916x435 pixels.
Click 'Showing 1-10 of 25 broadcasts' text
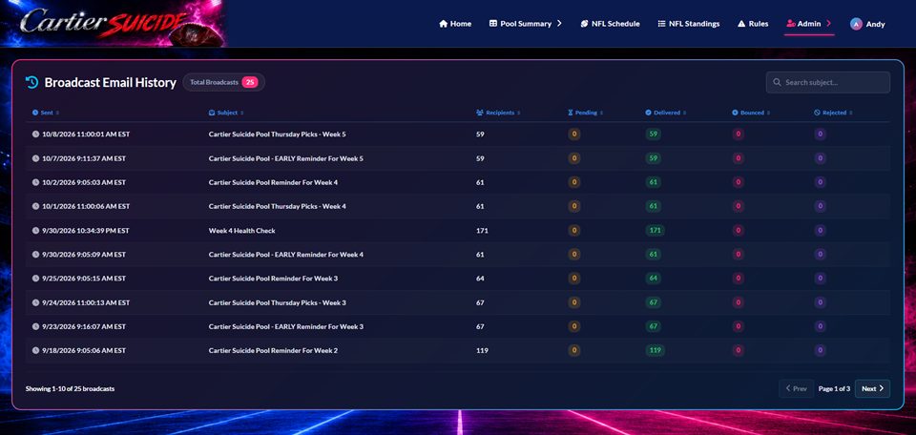[x=70, y=388]
